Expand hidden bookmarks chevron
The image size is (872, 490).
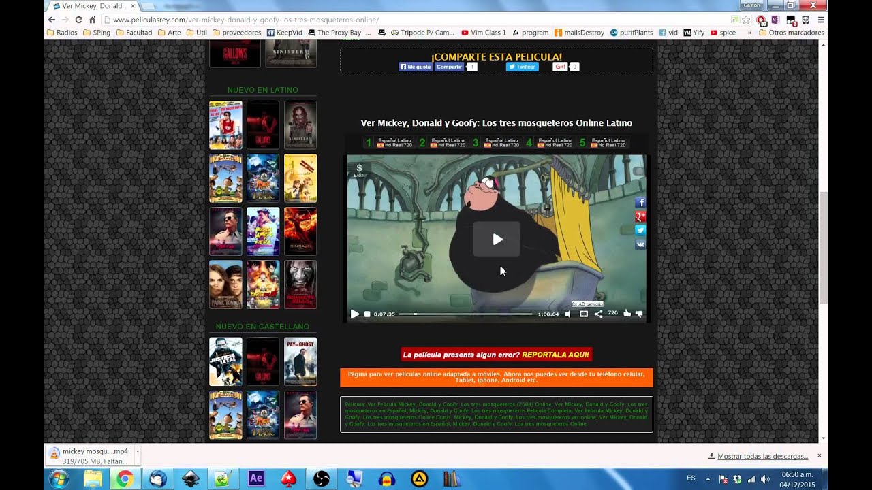749,32
